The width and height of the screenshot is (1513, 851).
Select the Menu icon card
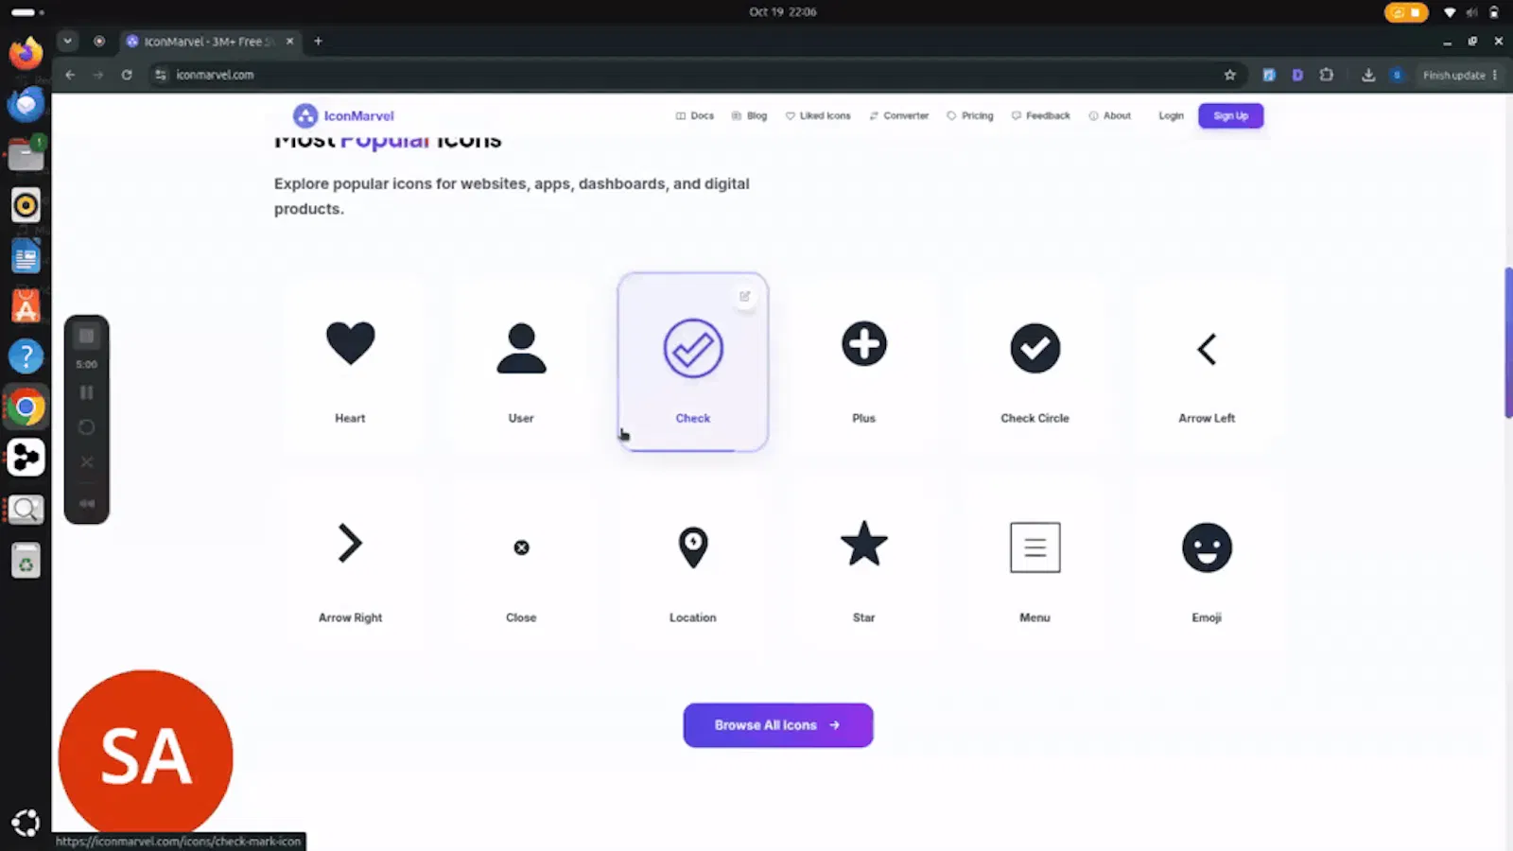1035,562
